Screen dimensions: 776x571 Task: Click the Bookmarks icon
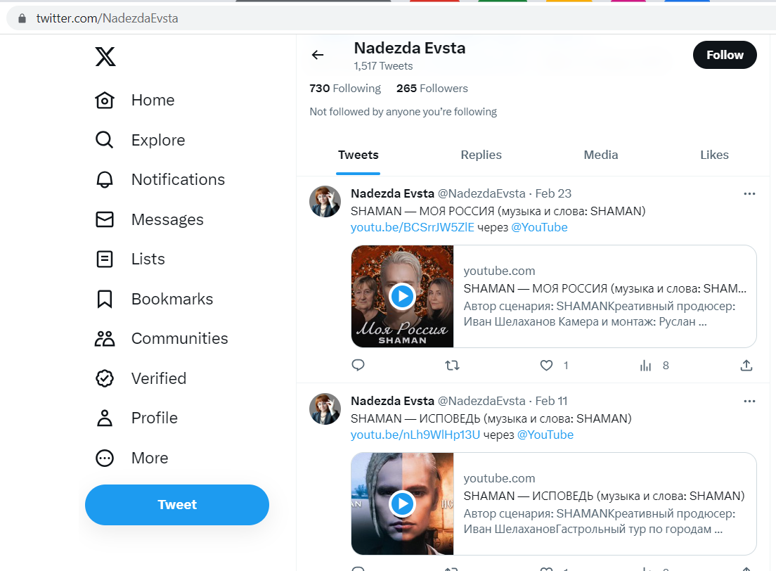point(105,299)
